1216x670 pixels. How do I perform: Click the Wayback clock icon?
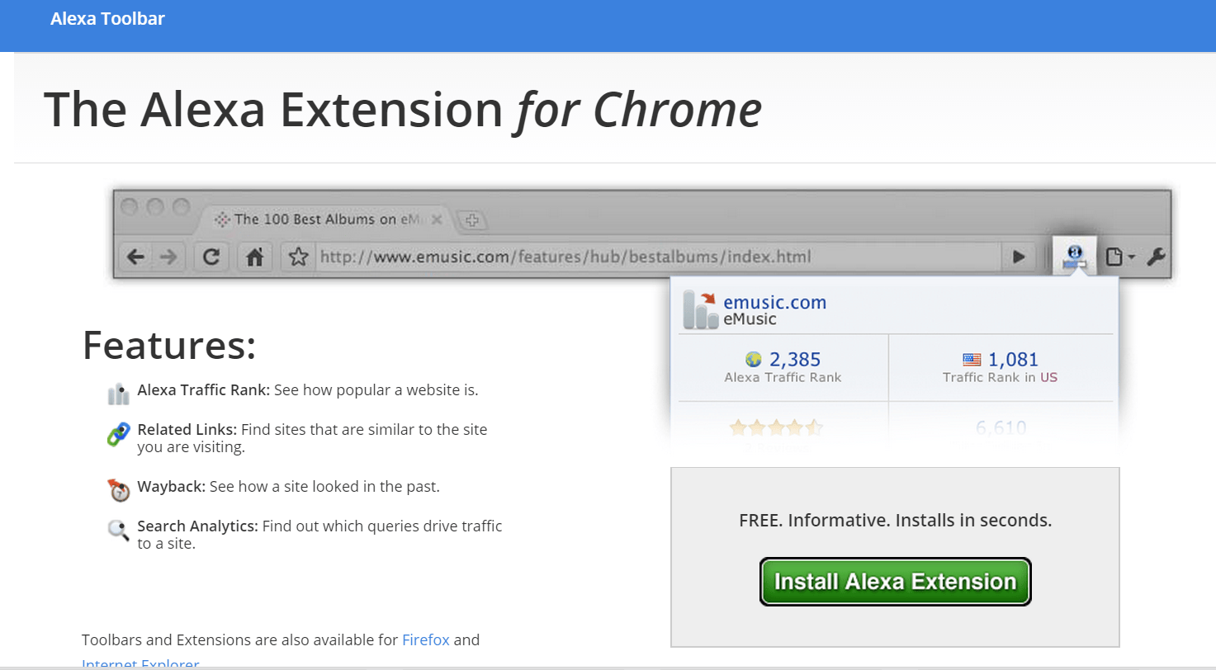119,489
